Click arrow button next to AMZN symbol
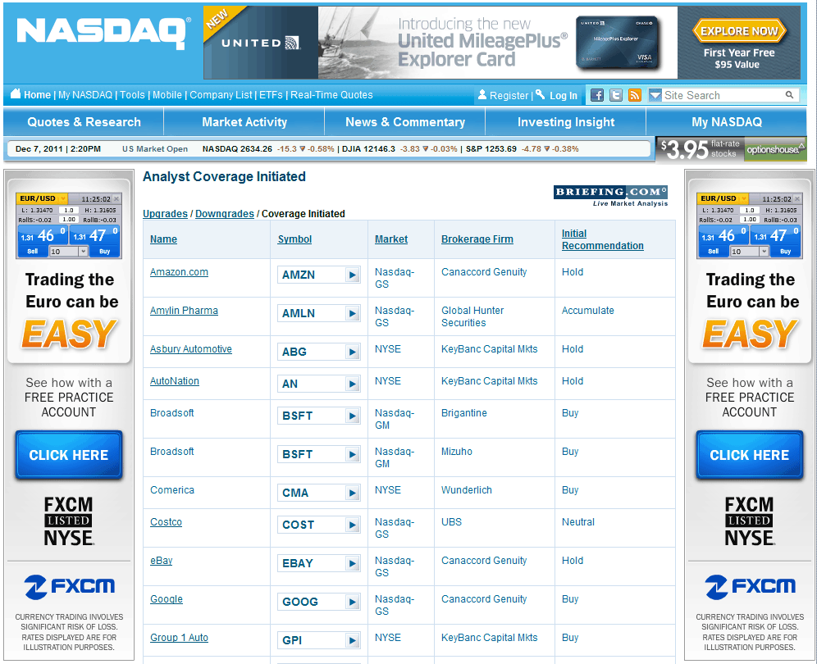This screenshot has width=817, height=664. [353, 275]
